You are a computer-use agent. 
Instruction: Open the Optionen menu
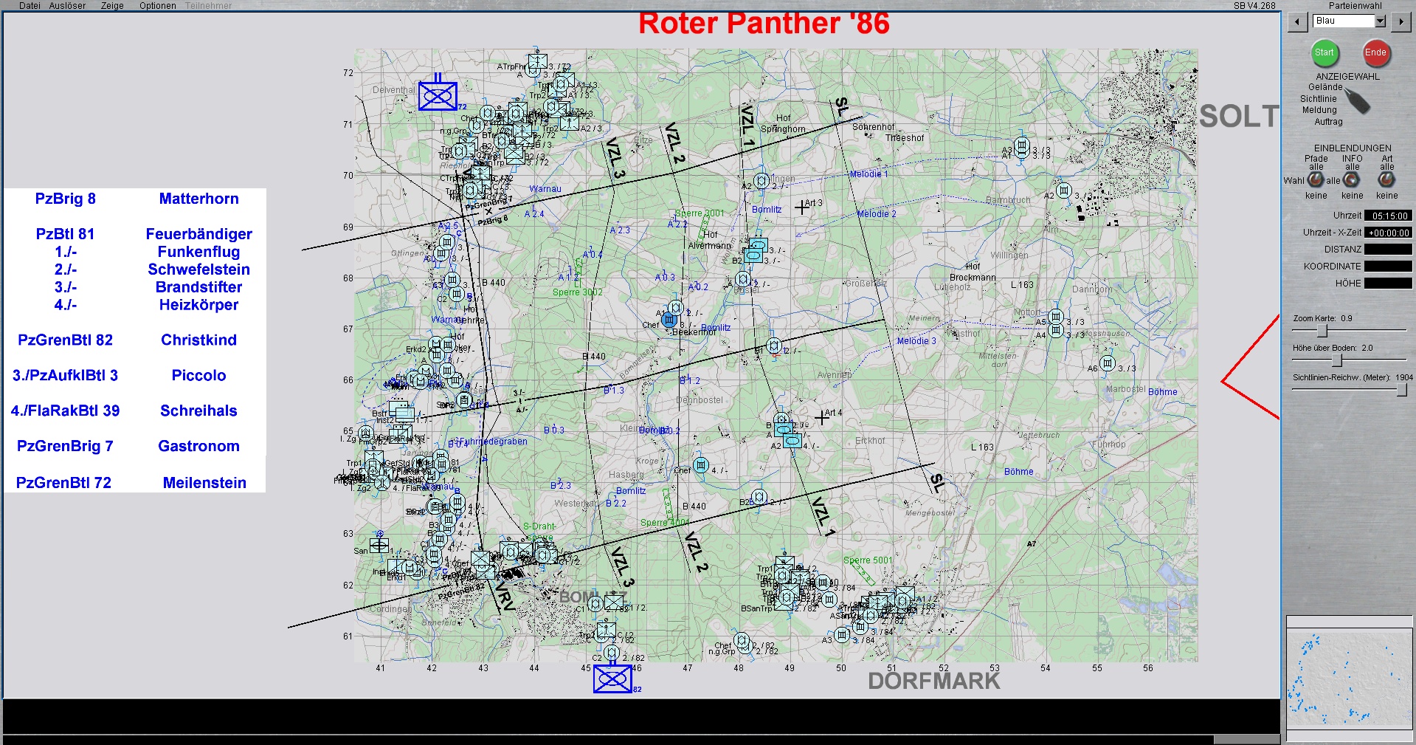(157, 5)
